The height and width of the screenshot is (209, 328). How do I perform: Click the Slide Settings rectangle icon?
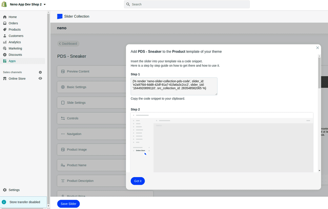(x=63, y=103)
